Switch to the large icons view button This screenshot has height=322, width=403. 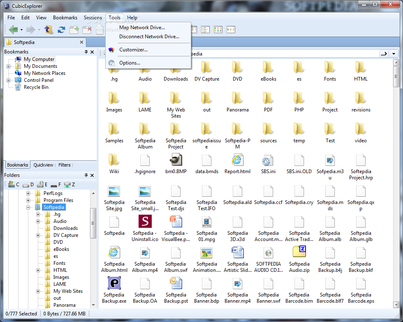click(x=218, y=30)
